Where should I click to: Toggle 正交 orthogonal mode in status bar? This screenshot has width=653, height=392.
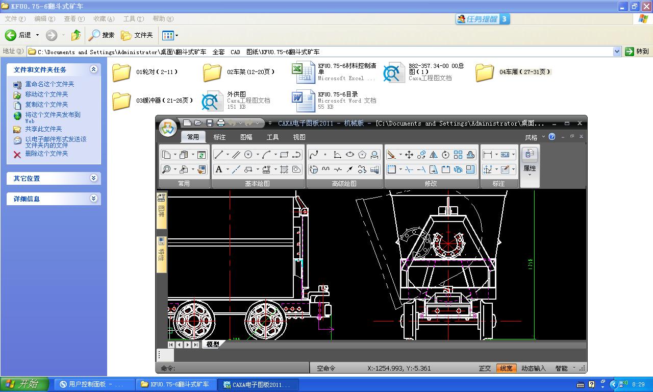tap(485, 368)
